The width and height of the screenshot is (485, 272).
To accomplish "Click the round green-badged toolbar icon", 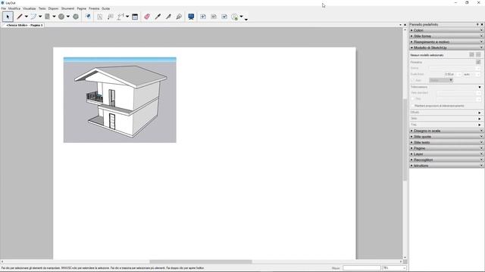I will click(x=235, y=17).
